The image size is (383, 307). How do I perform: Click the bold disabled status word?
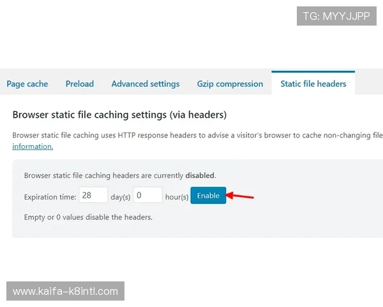click(200, 175)
